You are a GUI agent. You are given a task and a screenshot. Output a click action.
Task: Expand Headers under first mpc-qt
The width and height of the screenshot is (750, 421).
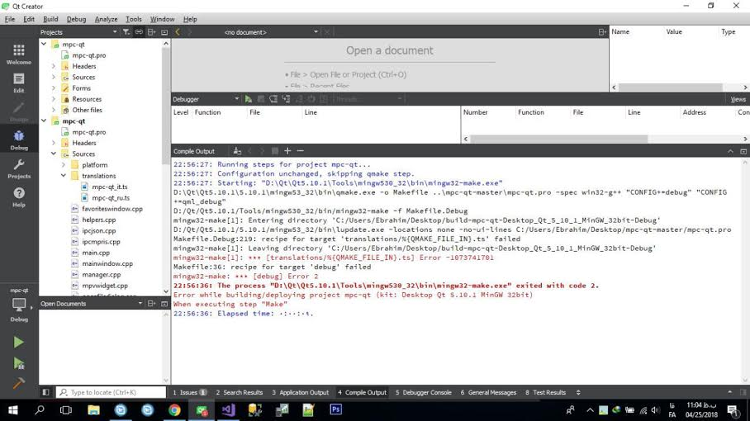click(54, 66)
